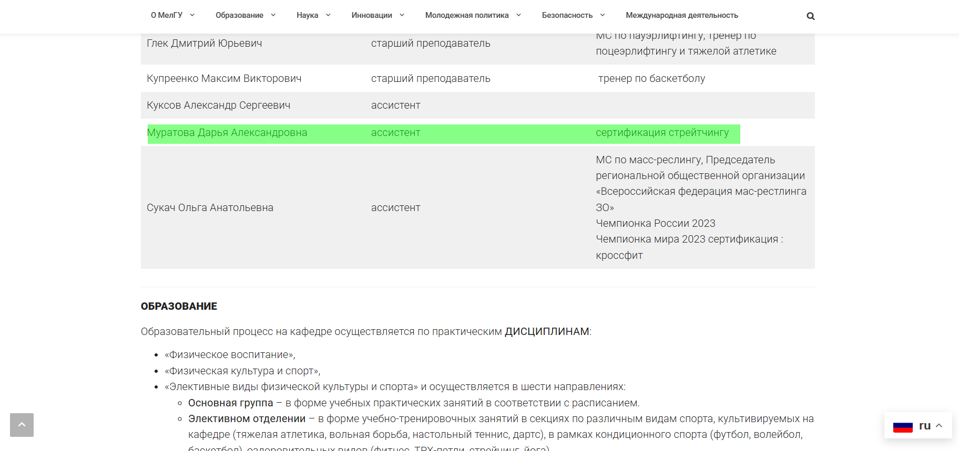This screenshot has width=959, height=451.
Task: Select the Сукач Ольга Анатольевна cell
Action: (210, 207)
